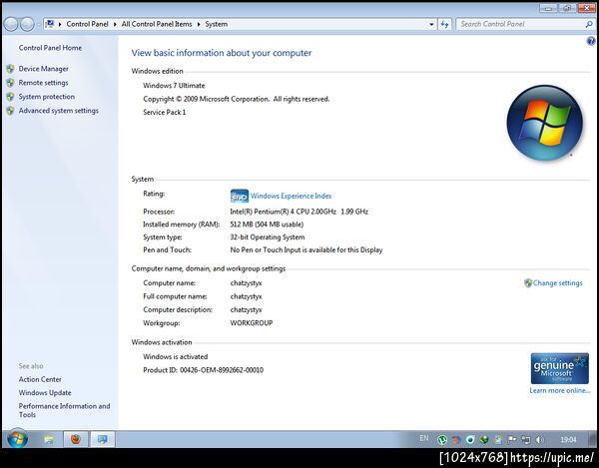The image size is (599, 468).
Task: Select '32-bit Operating System' text
Action: [268, 237]
